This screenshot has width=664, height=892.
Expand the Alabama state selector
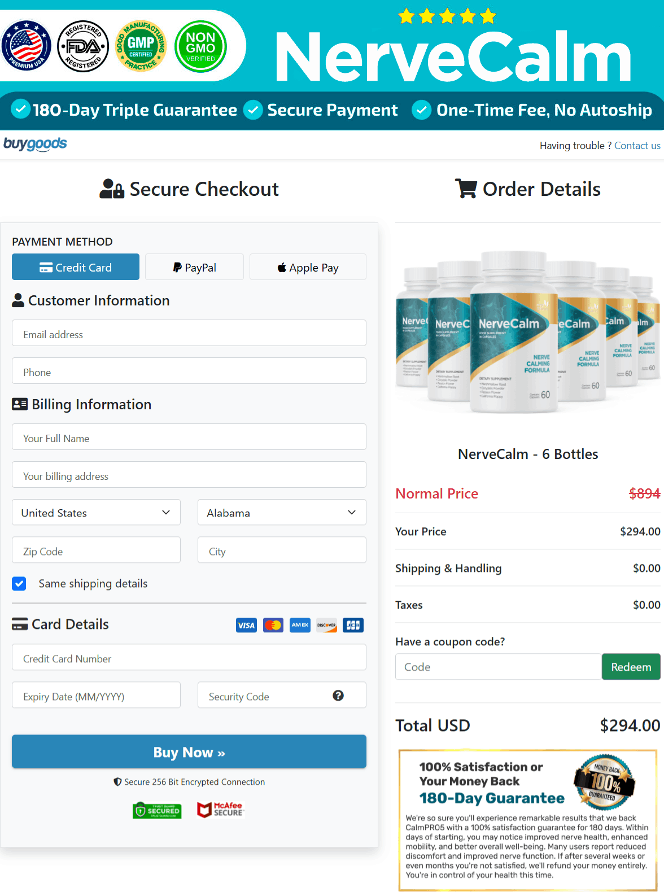coord(281,512)
